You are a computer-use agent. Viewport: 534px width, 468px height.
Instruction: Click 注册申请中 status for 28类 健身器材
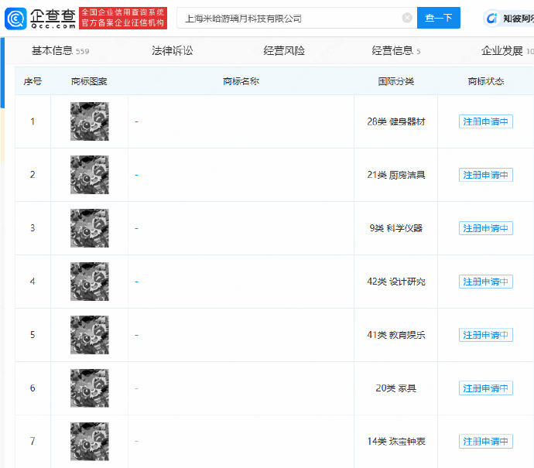tap(485, 121)
